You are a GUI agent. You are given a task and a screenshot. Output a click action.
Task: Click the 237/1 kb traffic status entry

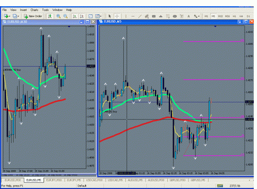[235, 186]
